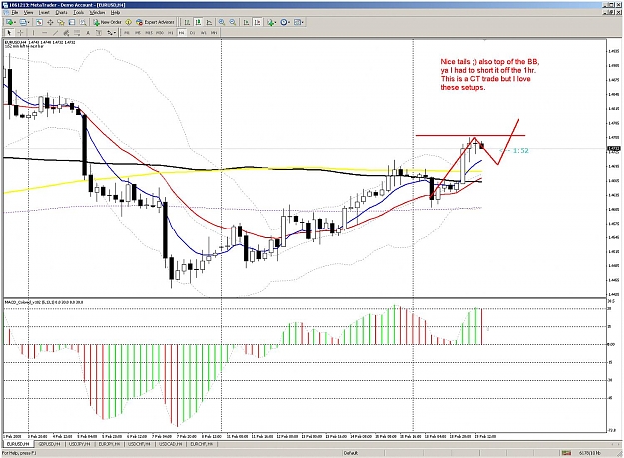Open the Navigator window icon
Image resolution: width=624 pixels, height=458 pixels.
(x=61, y=22)
